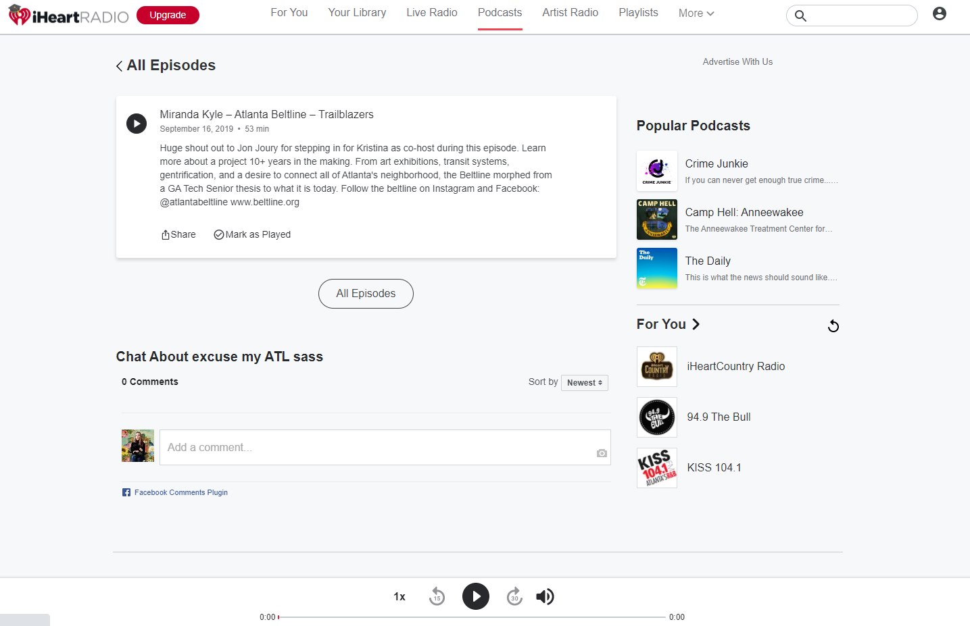Open the Crime Junkie podcast artwork

657,171
